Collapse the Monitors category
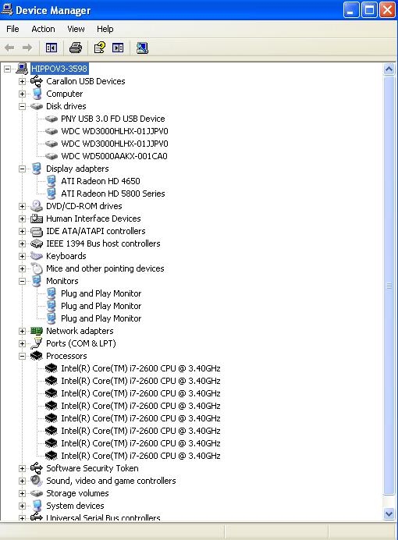This screenshot has height=540, width=398. click(x=22, y=282)
